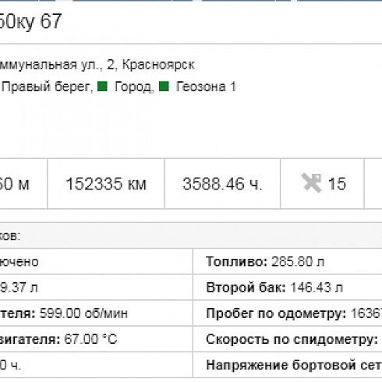382x382 pixels.
Task: Click the satellite count 15
Action: [x=337, y=184]
